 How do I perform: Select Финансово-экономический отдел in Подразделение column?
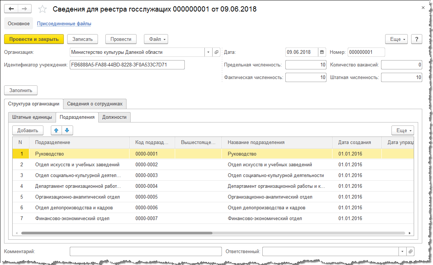pyautogui.click(x=79, y=219)
